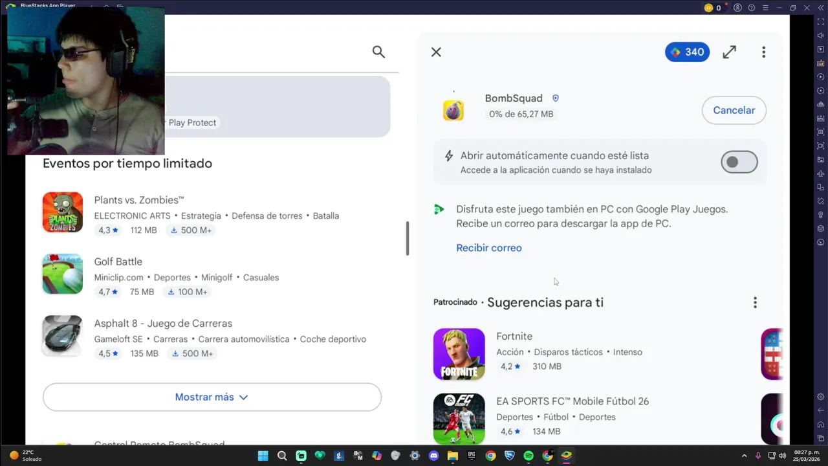Click Fortnite title text

coord(514,337)
